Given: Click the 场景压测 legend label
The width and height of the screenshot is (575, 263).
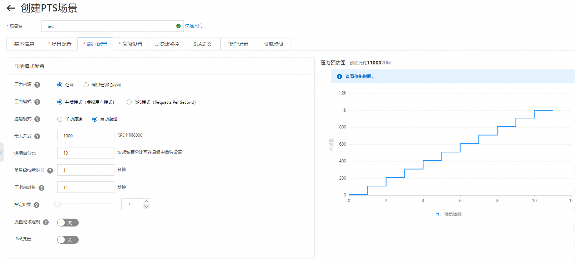Looking at the screenshot, I should (x=453, y=214).
